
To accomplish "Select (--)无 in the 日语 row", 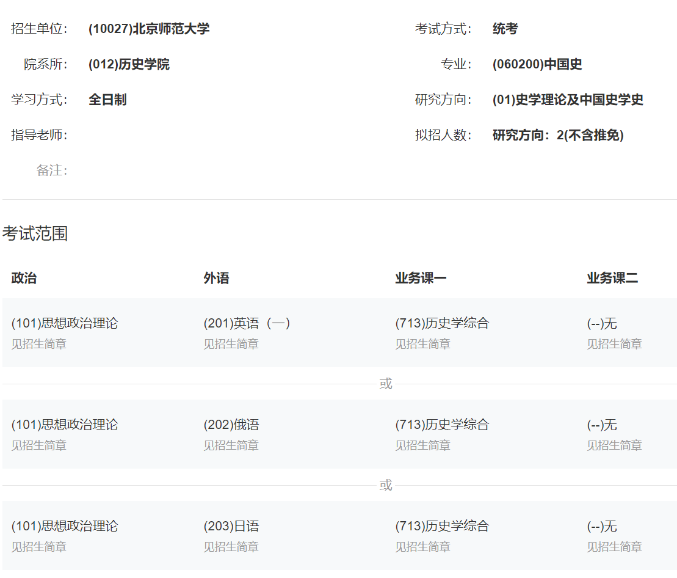I will (602, 526).
